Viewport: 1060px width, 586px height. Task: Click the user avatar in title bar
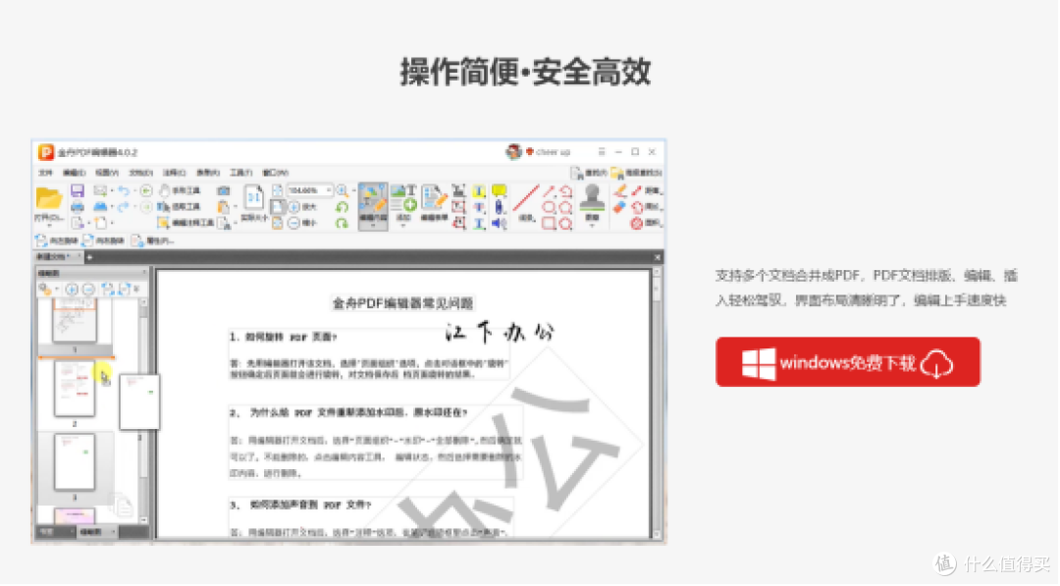pos(513,151)
